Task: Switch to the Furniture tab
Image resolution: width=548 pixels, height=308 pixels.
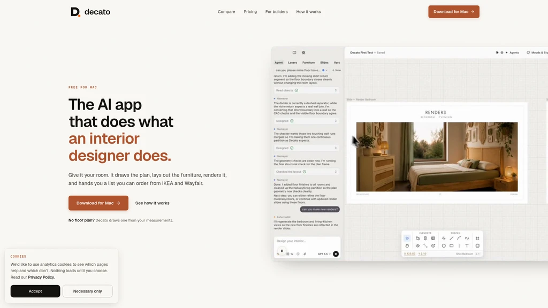Action: click(308, 63)
